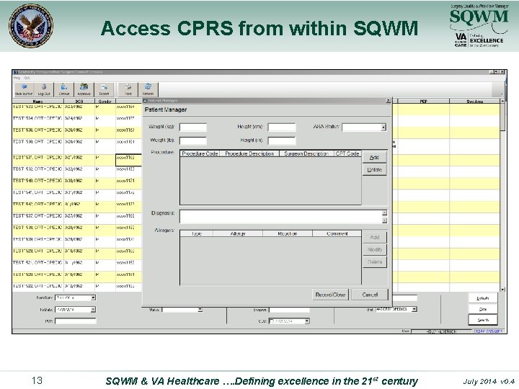The height and width of the screenshot is (389, 519).
Task: Click inside the Diagnosis text box
Action: (x=280, y=217)
